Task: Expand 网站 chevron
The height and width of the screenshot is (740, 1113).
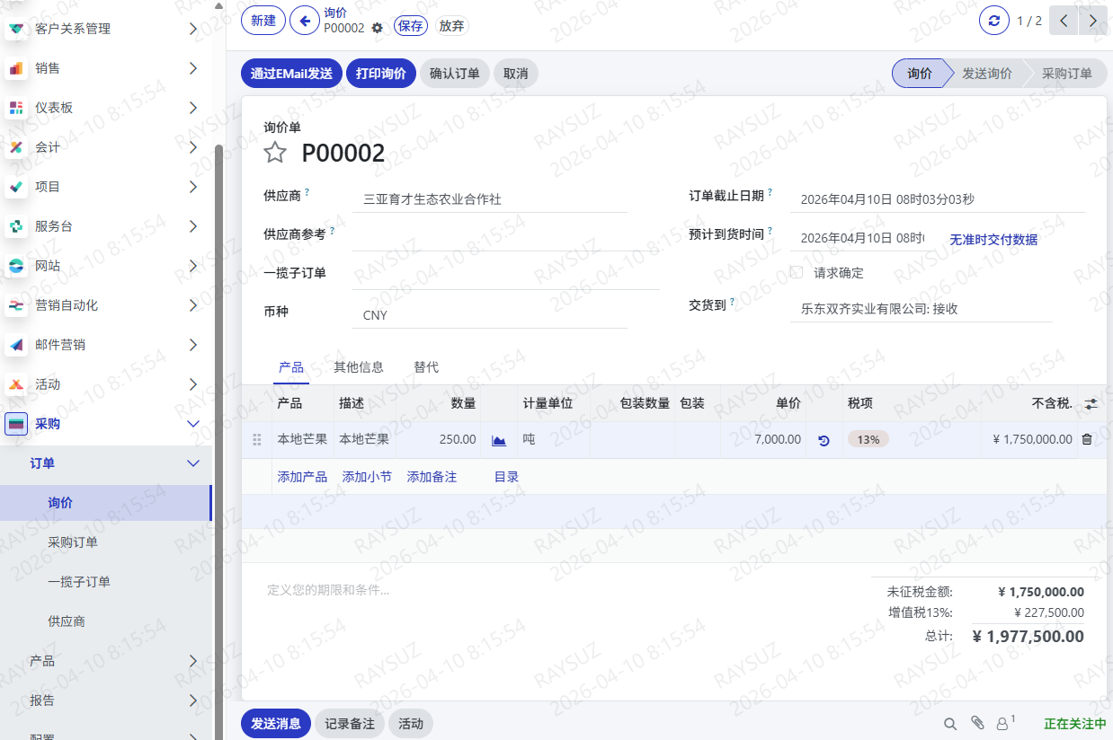Action: (193, 266)
